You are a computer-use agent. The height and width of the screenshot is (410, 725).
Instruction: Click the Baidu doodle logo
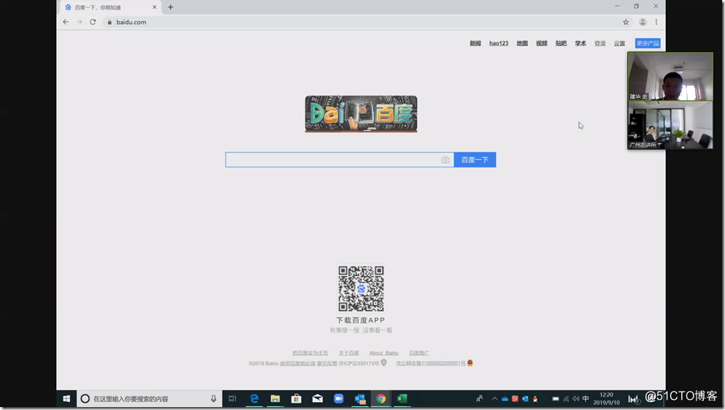click(361, 114)
